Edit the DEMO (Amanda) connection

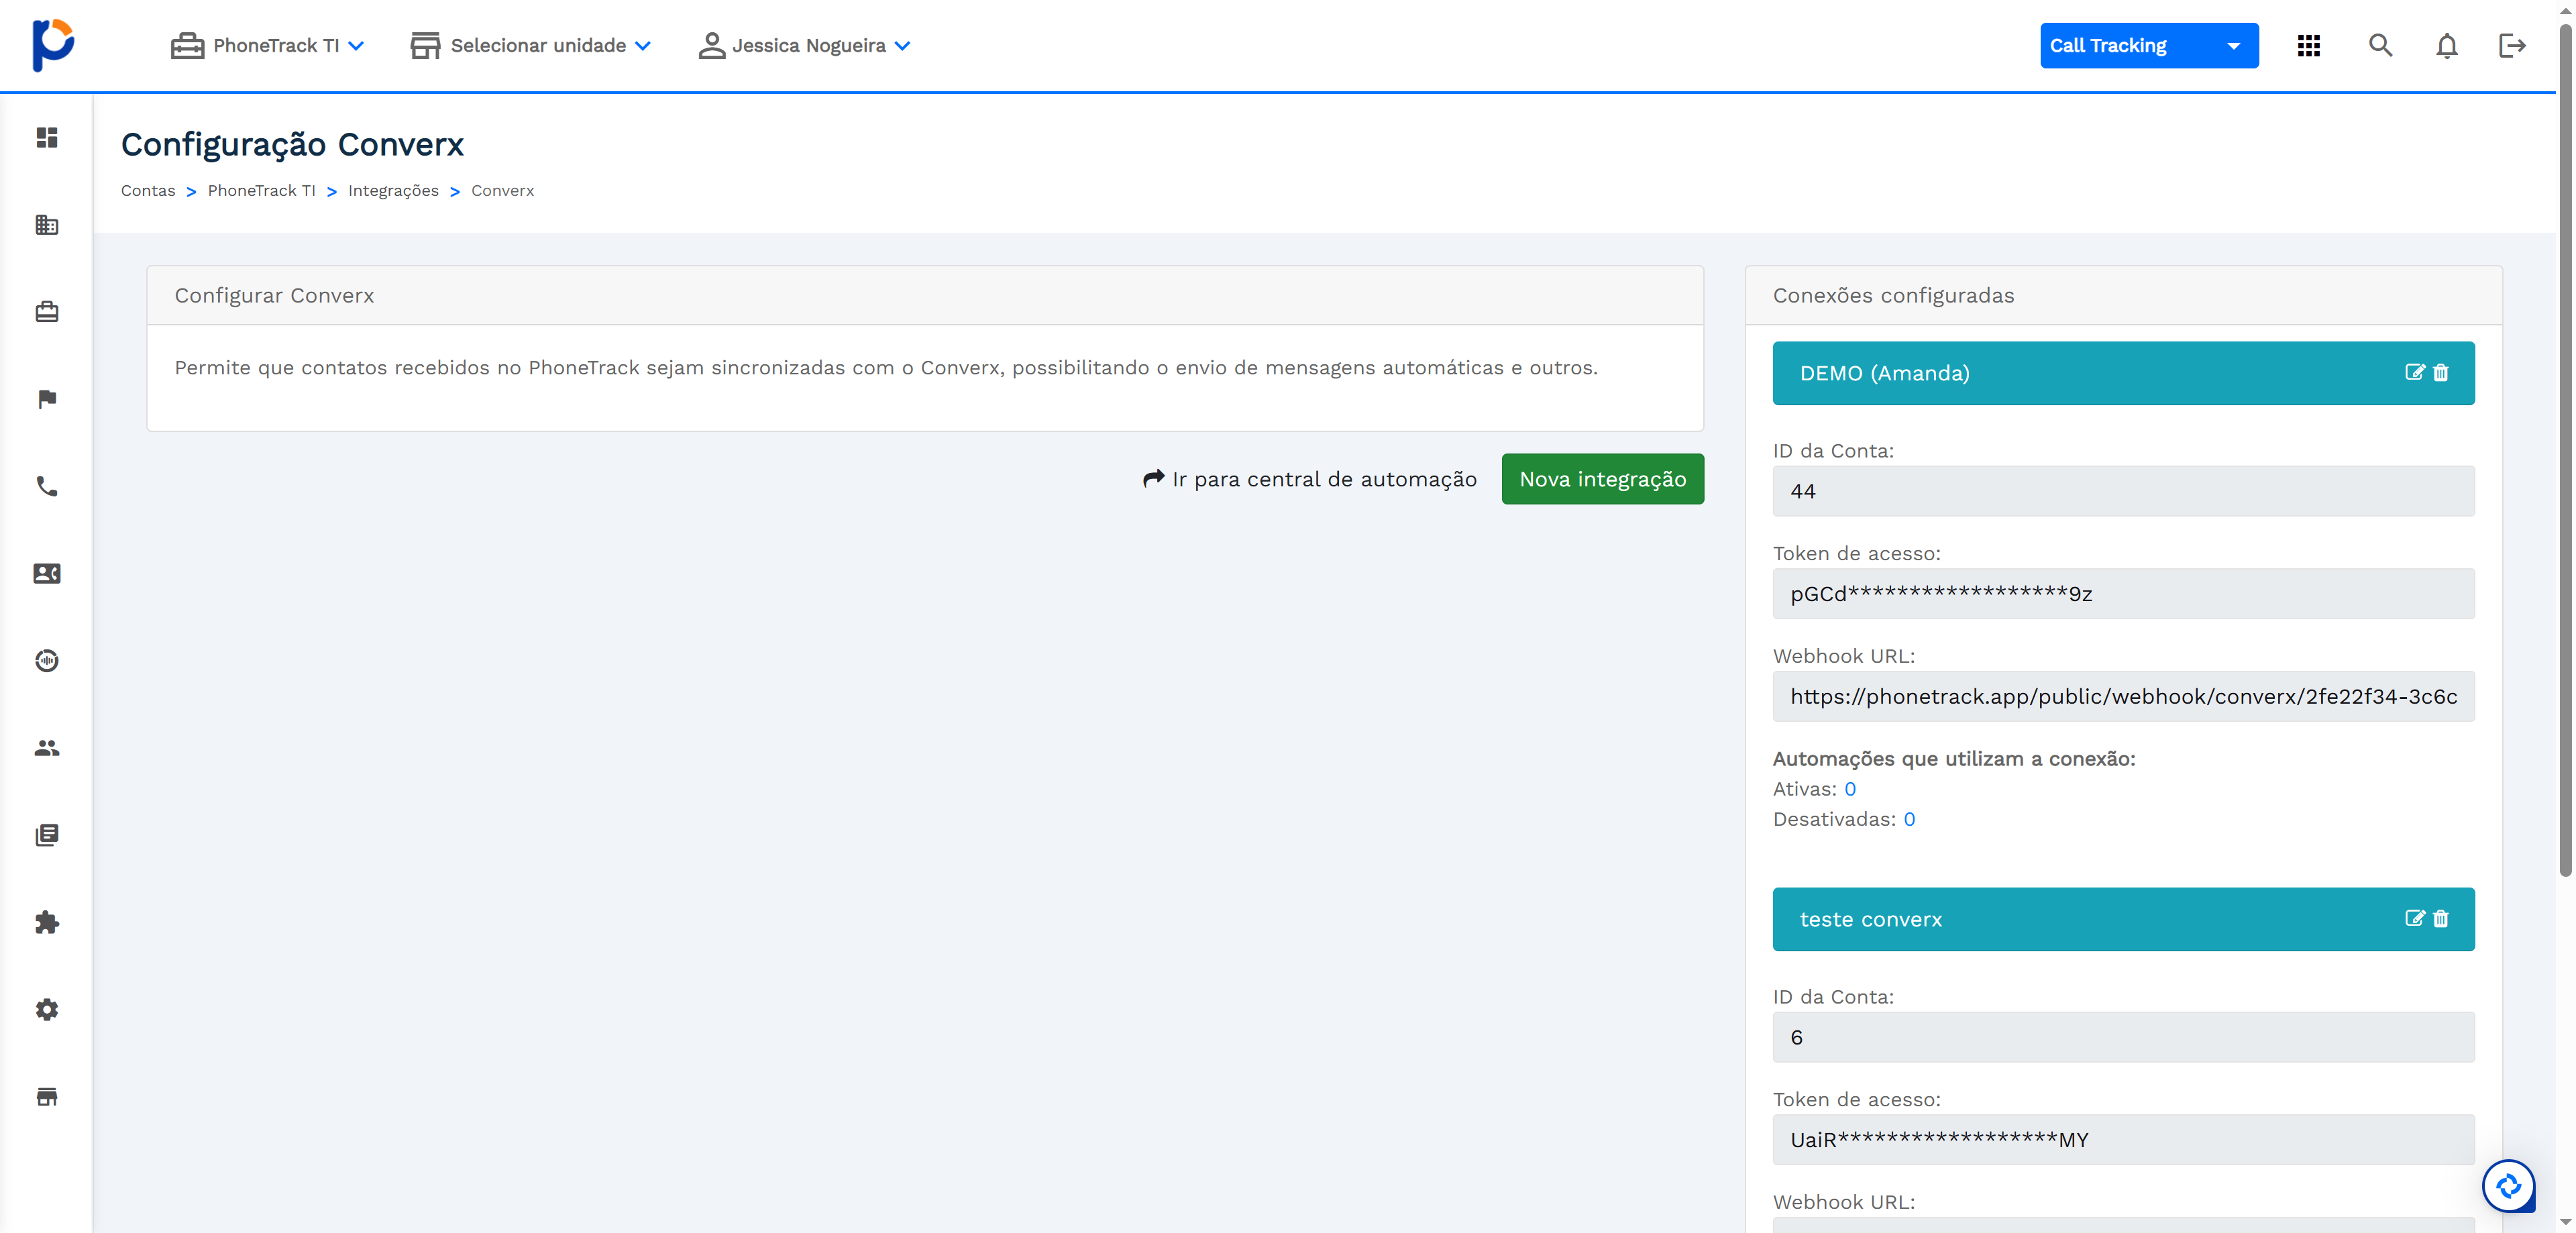pyautogui.click(x=2414, y=372)
